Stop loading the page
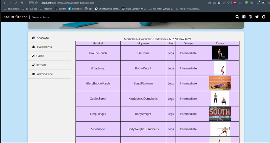This screenshot has height=143, width=270. click(x=16, y=3)
